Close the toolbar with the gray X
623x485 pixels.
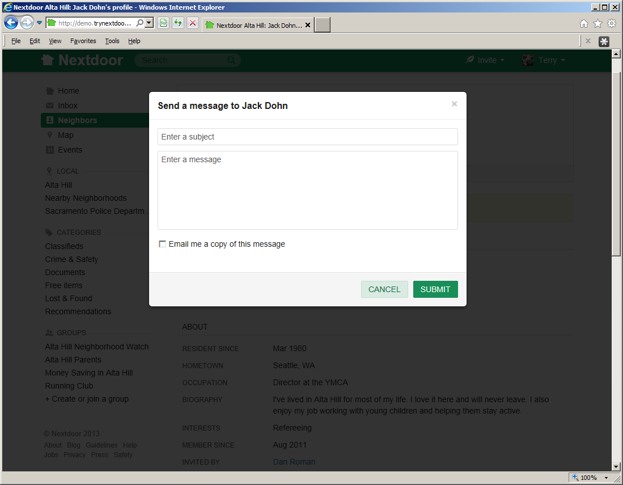588,41
